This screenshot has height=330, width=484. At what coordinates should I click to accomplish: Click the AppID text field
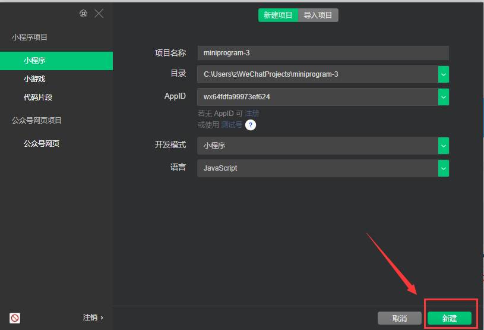point(317,97)
